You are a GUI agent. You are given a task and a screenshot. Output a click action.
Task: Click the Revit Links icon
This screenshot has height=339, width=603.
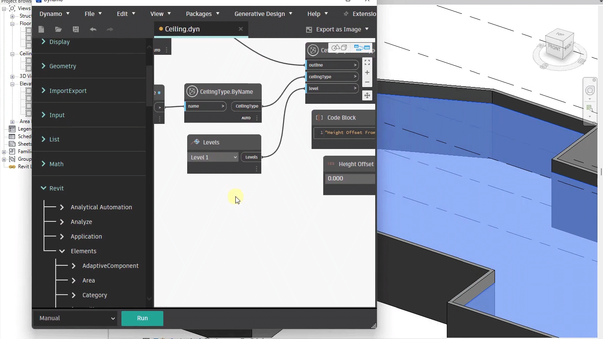[12, 167]
